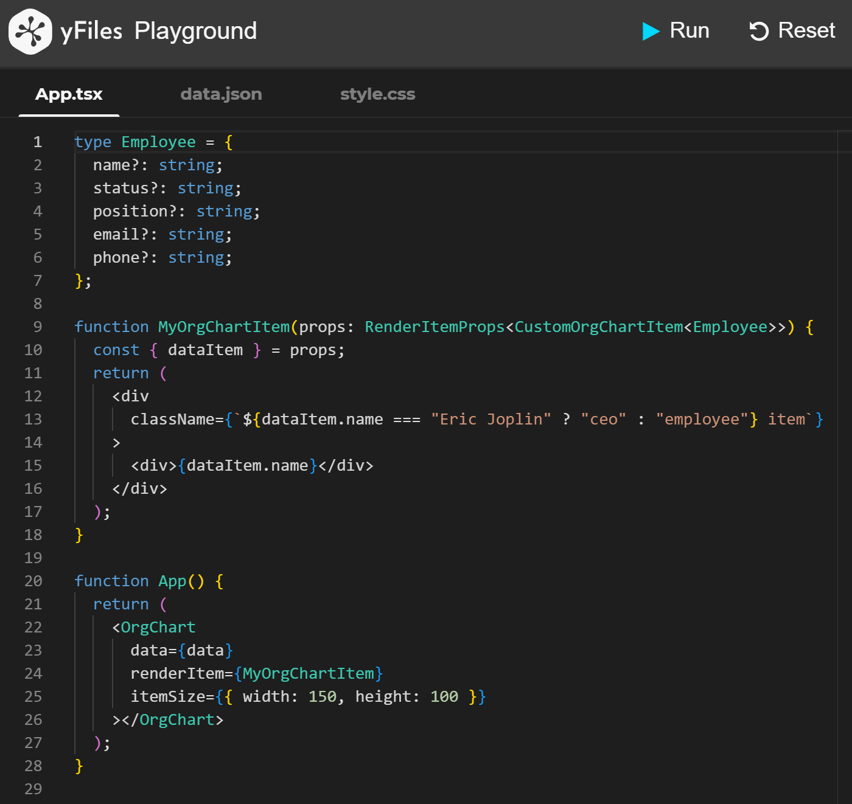Click the blue Run play icon
The height and width of the screenshot is (804, 852).
click(651, 31)
